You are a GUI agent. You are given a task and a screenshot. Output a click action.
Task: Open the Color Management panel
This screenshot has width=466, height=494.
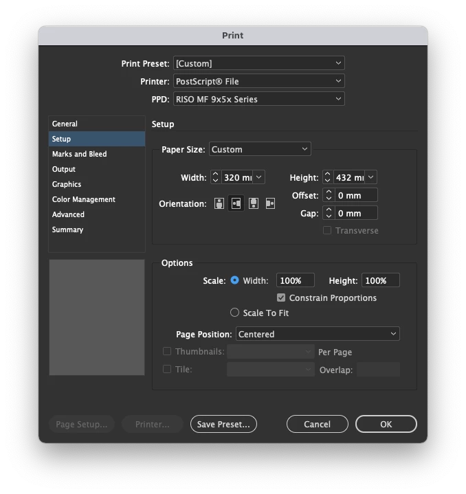coord(97,199)
